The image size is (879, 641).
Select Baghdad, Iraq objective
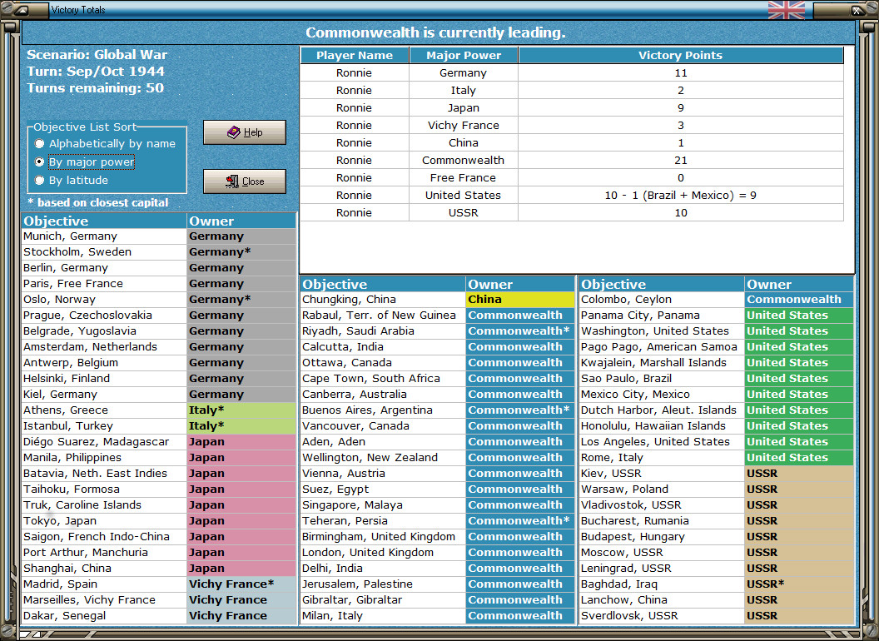(662, 584)
